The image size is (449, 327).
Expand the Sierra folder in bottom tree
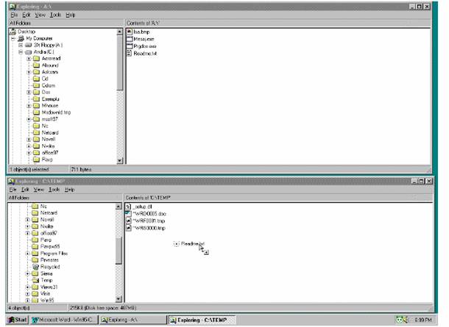click(29, 273)
